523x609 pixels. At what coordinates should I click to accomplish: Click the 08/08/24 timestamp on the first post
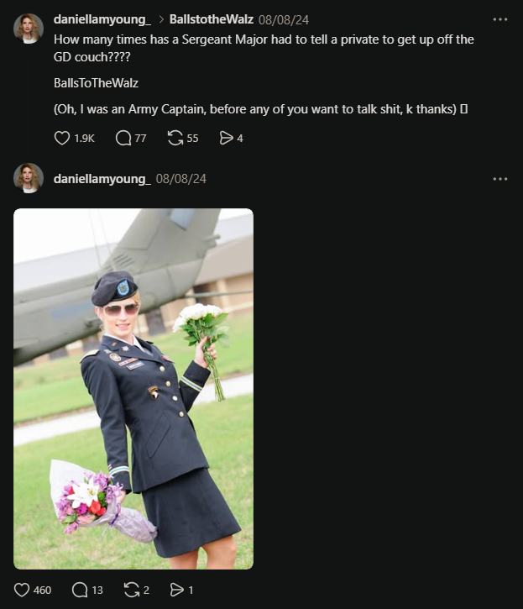pyautogui.click(x=284, y=20)
